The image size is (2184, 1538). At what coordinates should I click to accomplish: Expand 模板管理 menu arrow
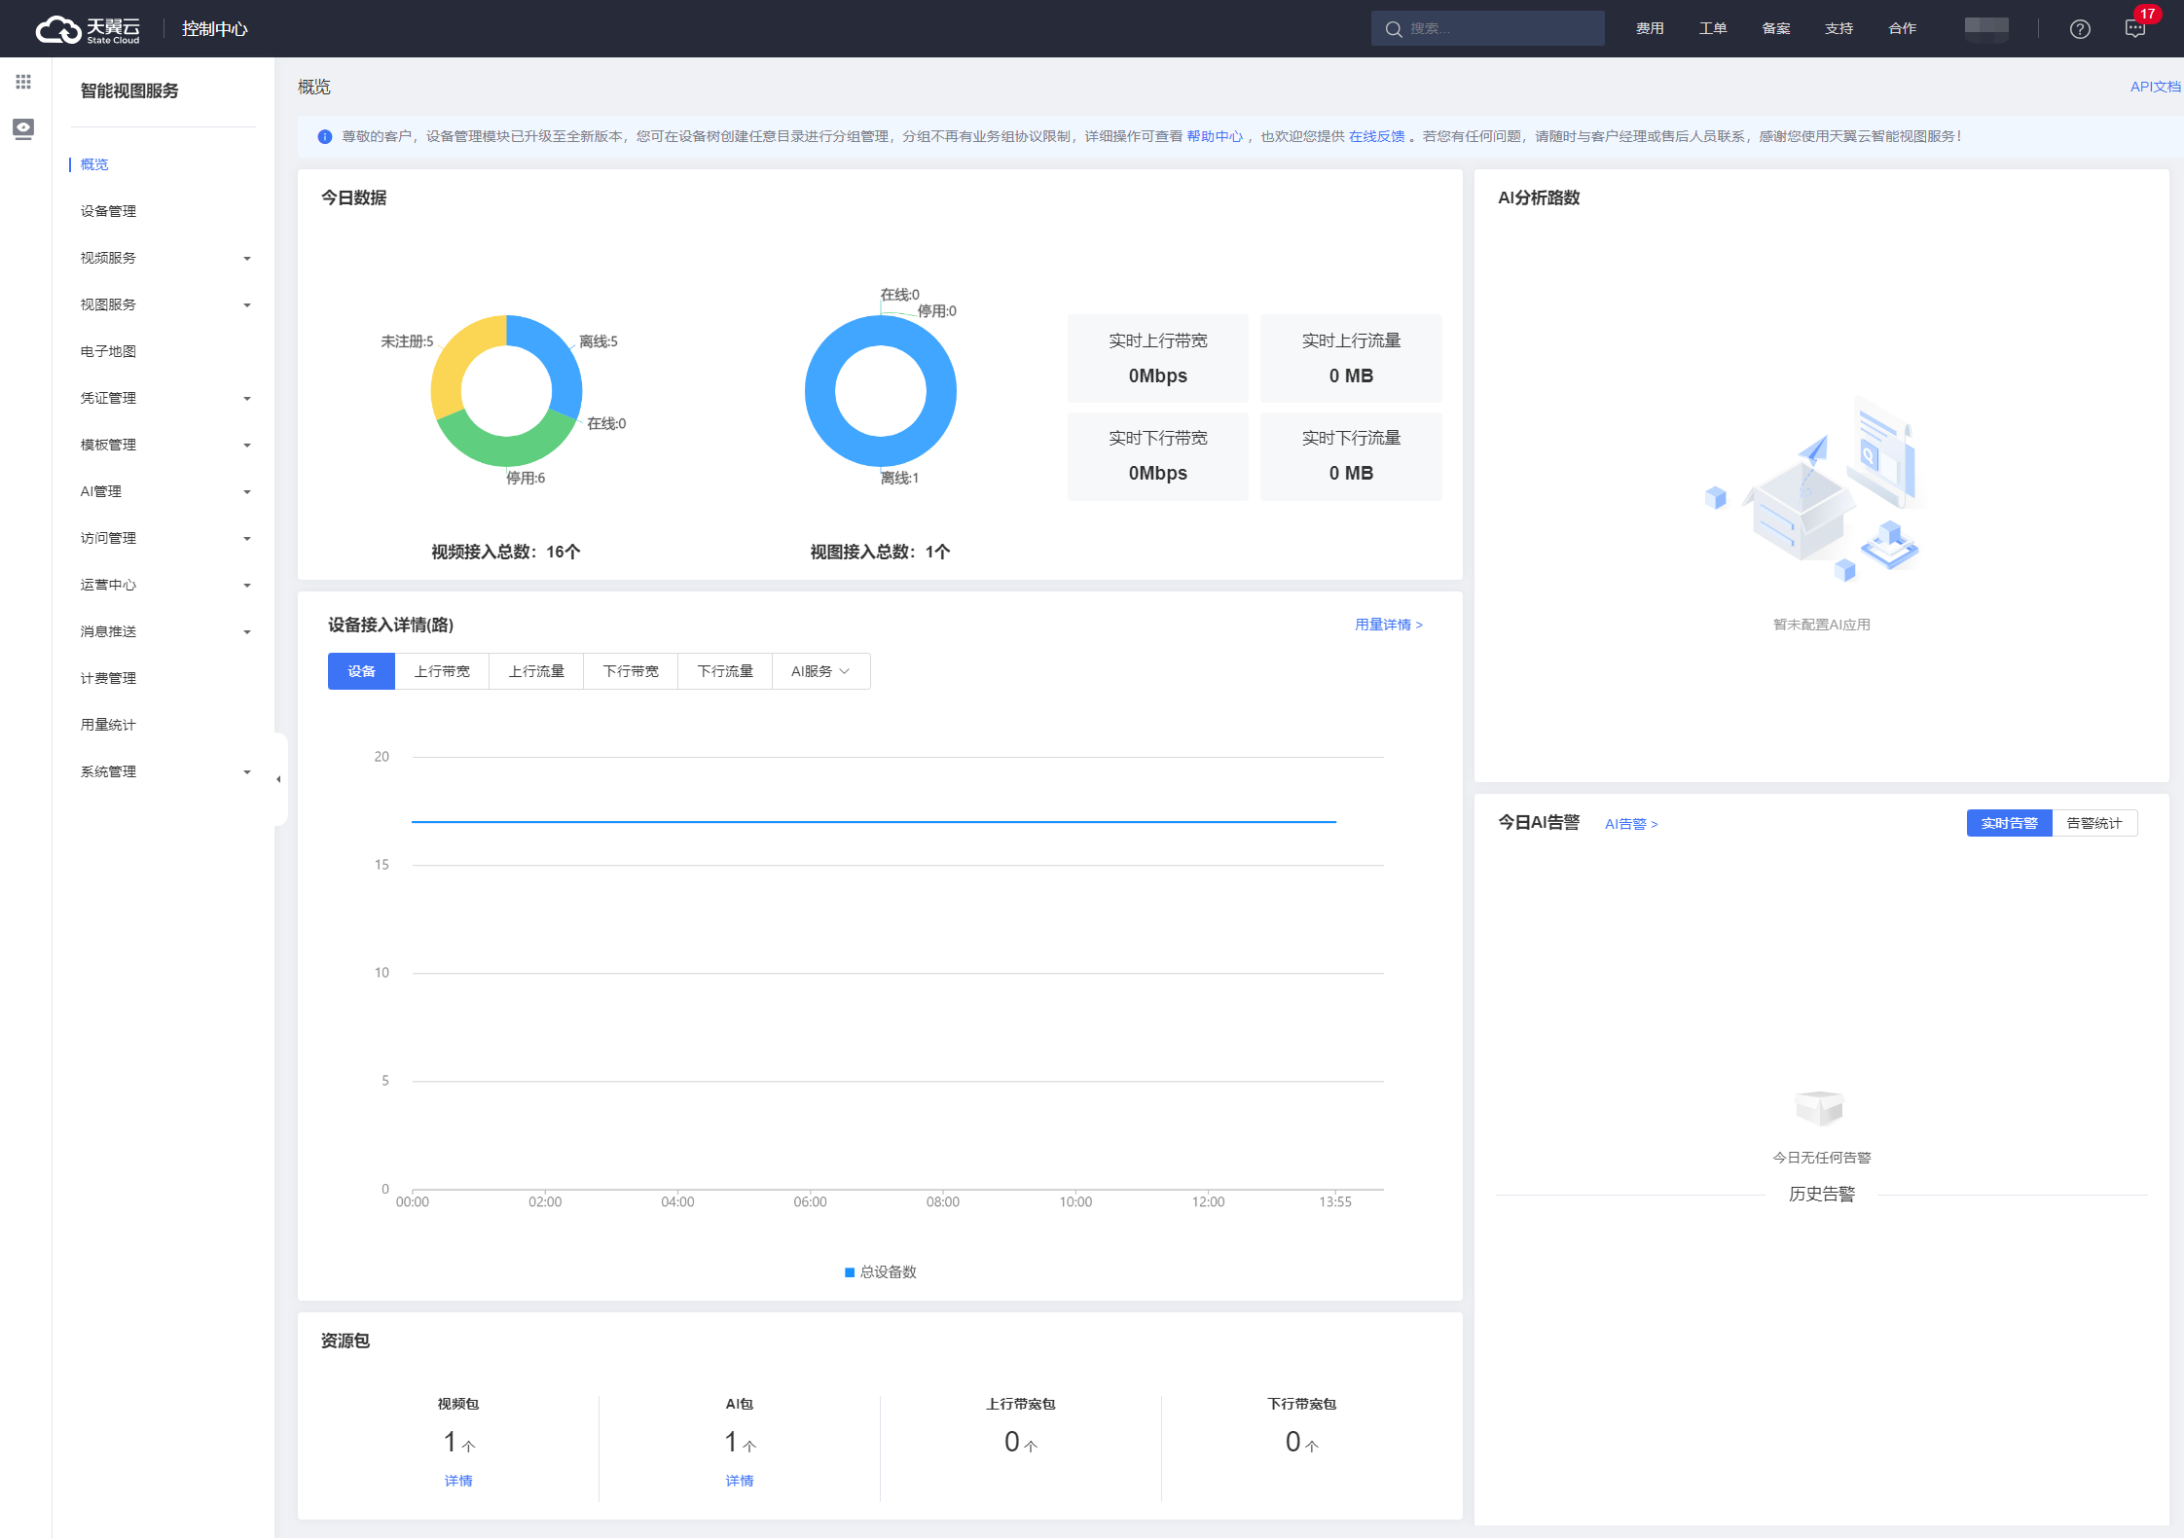[x=247, y=446]
